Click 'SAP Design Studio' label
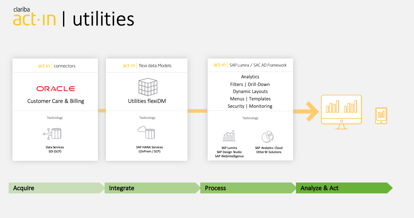The height and width of the screenshot is (218, 414). coord(229,152)
